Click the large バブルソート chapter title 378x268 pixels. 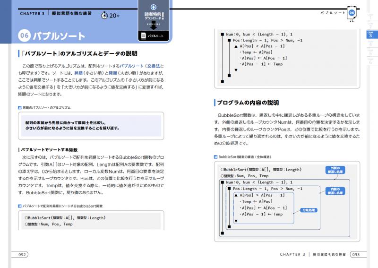[59, 36]
